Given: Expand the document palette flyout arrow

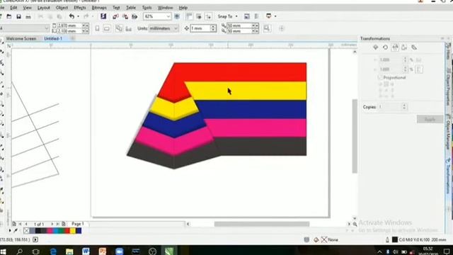Looking at the screenshot, I should (x=9, y=230).
